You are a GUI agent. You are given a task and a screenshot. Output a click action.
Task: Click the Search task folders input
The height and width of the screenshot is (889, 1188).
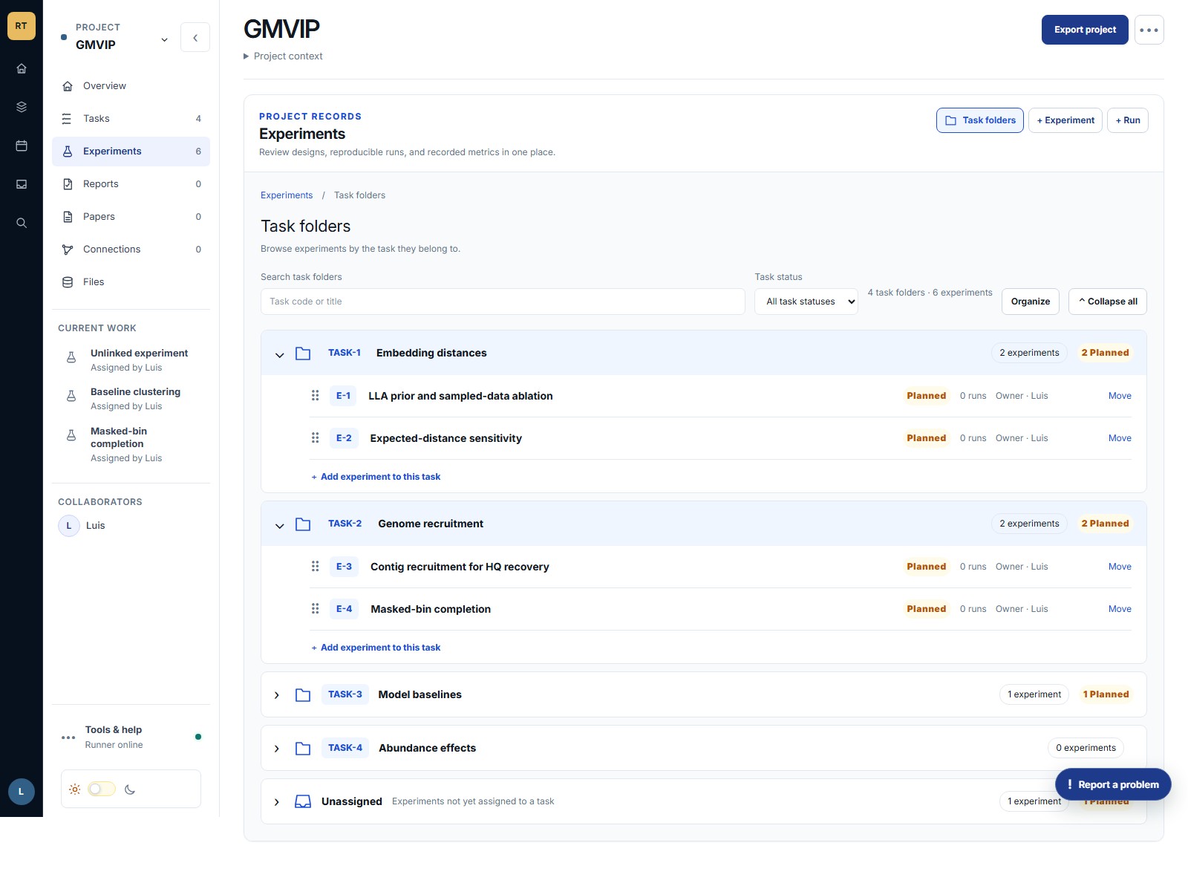pos(503,302)
